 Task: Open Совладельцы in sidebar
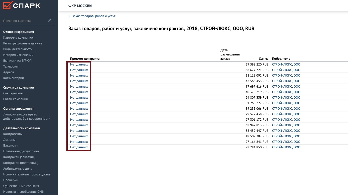coord(13,93)
